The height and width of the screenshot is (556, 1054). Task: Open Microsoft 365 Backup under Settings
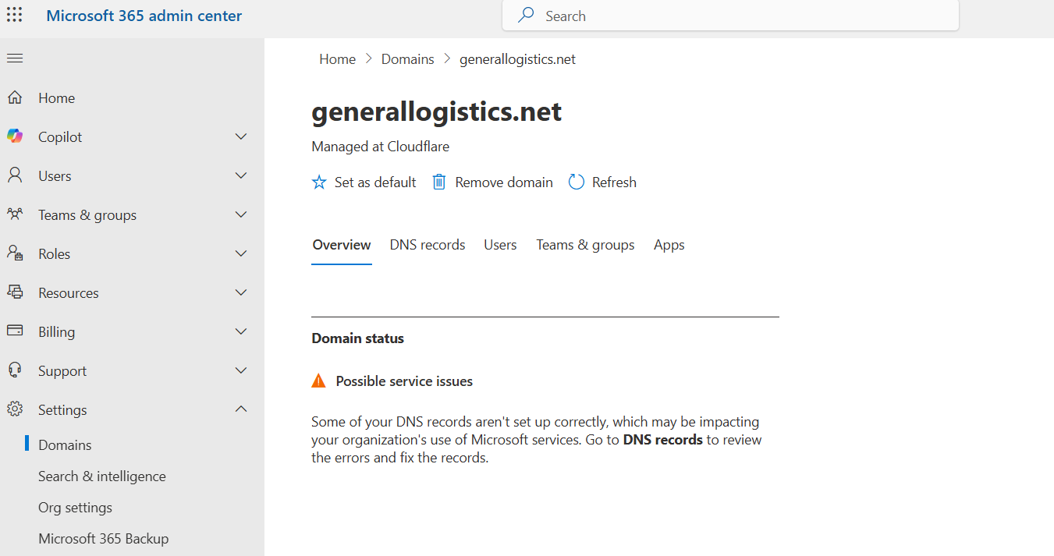[103, 539]
